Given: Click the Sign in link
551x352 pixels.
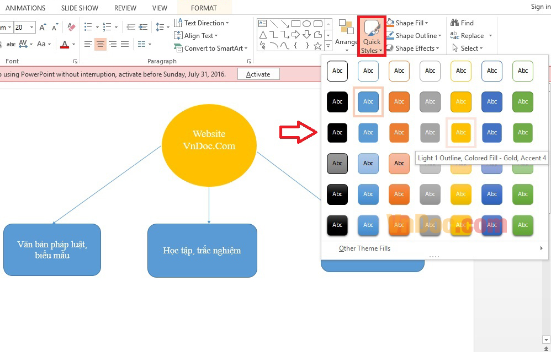Looking at the screenshot, I should point(539,7).
